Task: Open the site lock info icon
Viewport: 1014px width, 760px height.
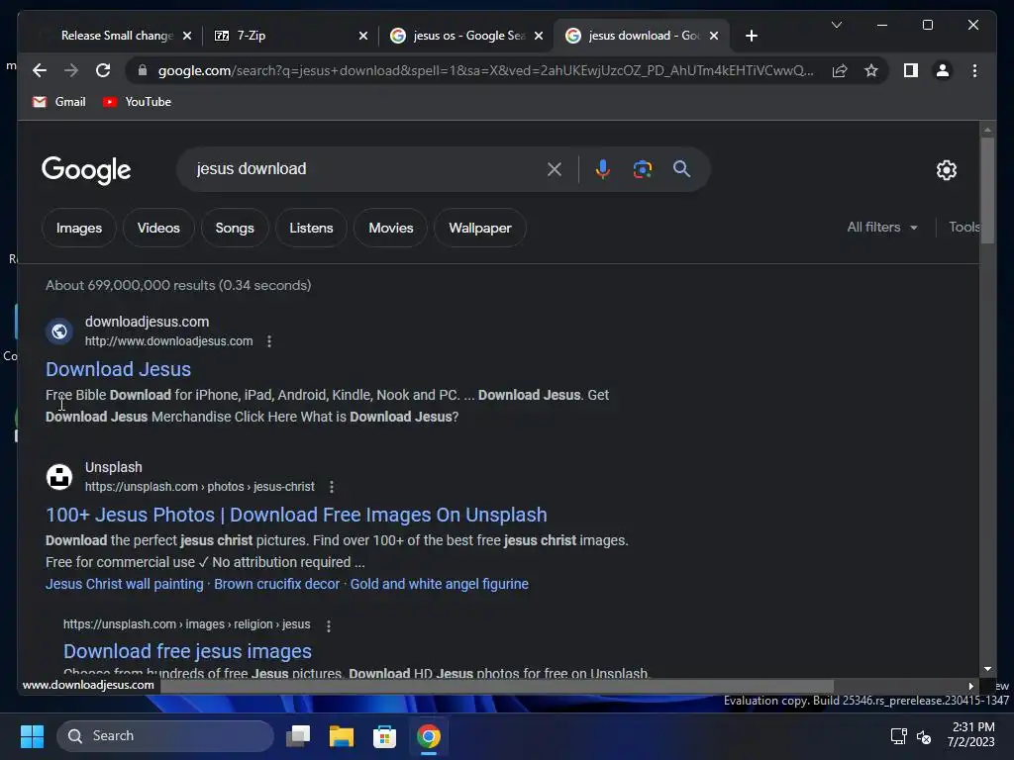Action: pos(143,70)
